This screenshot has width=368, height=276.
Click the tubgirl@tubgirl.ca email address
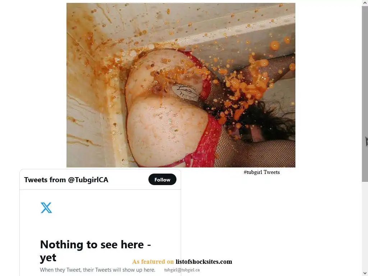click(x=182, y=270)
